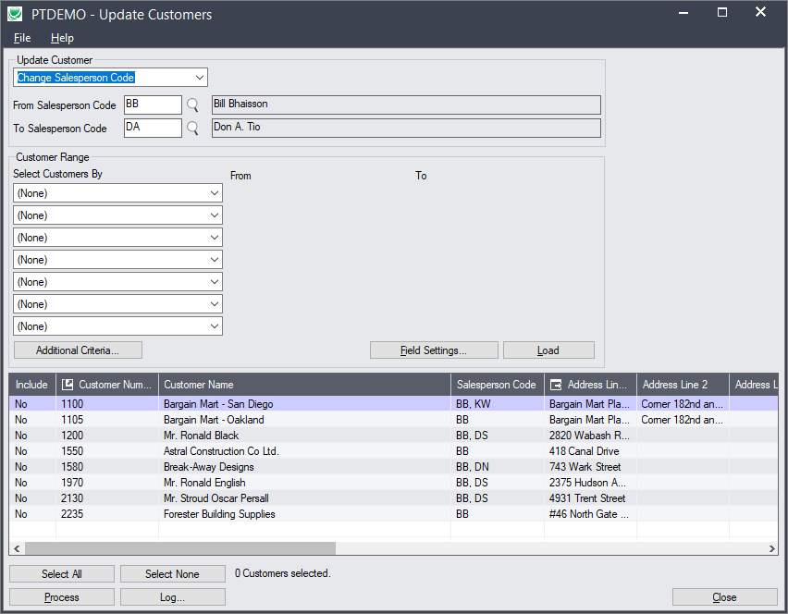Click the PTDEMO application icon in title bar
This screenshot has height=614, width=788.
click(x=16, y=14)
